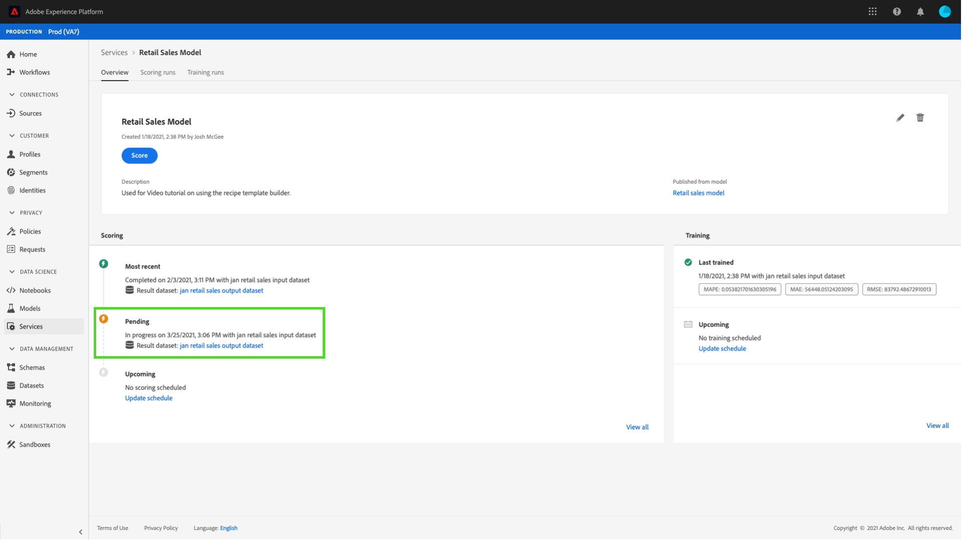This screenshot has width=962, height=541.
Task: Click the user profile avatar
Action: (x=944, y=12)
